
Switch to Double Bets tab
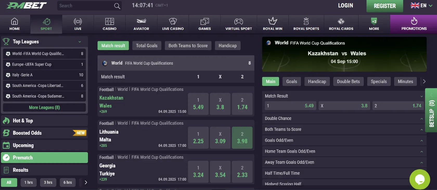348,82
